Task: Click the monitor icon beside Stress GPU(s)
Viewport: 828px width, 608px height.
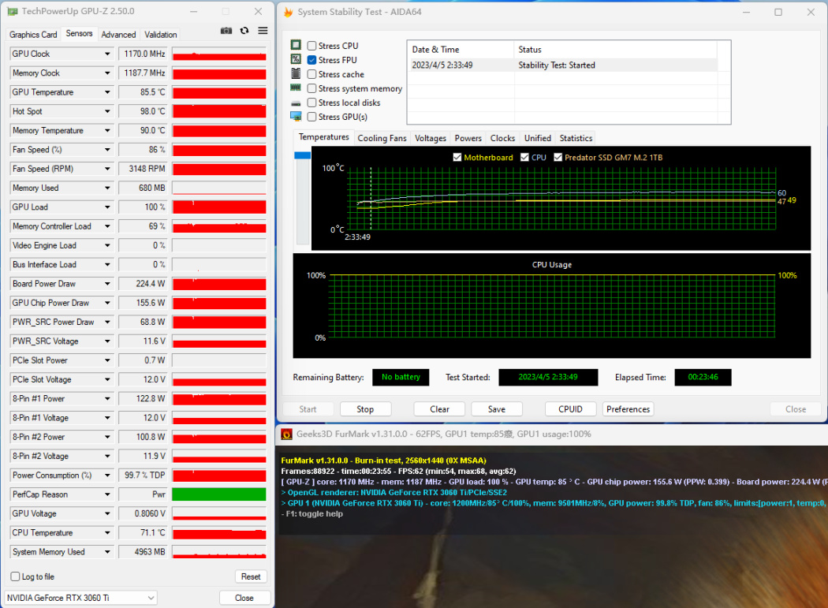Action: coord(296,116)
